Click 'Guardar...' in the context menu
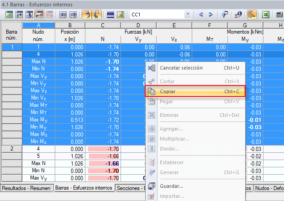The width and height of the screenshot is (284, 201). pos(195,186)
